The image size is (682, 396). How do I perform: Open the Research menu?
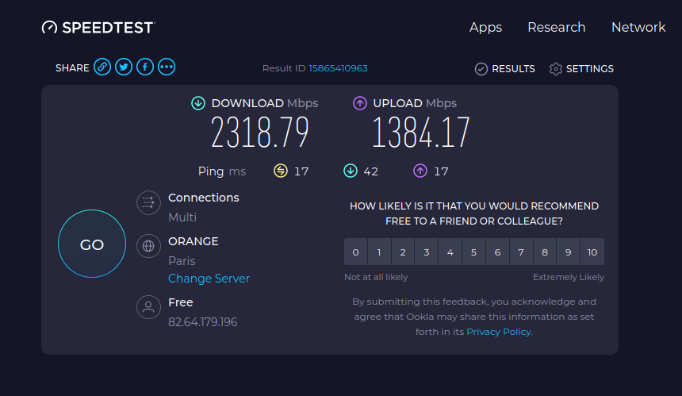coord(556,27)
